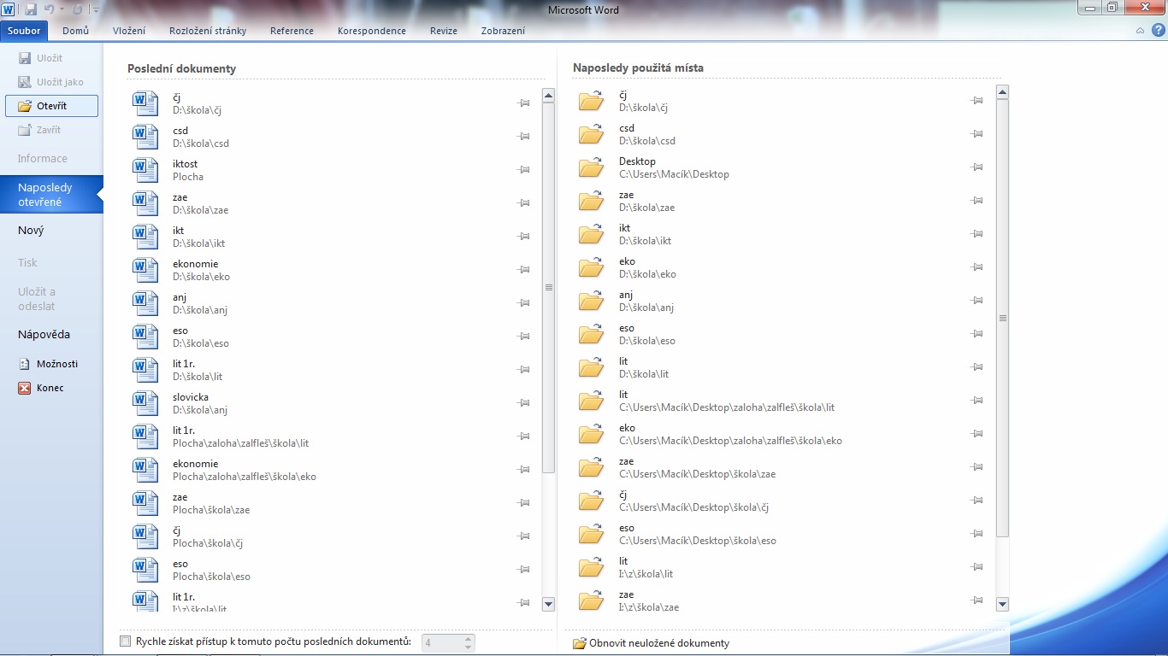
Task: Minimize the ribbon with the small caret icon
Action: click(x=1140, y=31)
